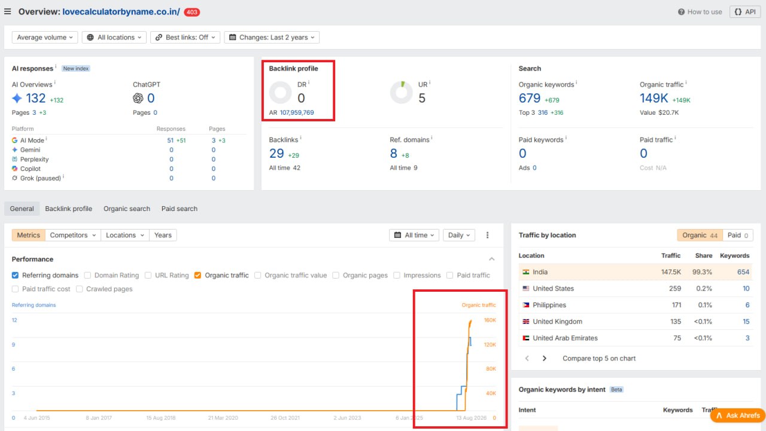Click the DR donut chart

coord(281,93)
